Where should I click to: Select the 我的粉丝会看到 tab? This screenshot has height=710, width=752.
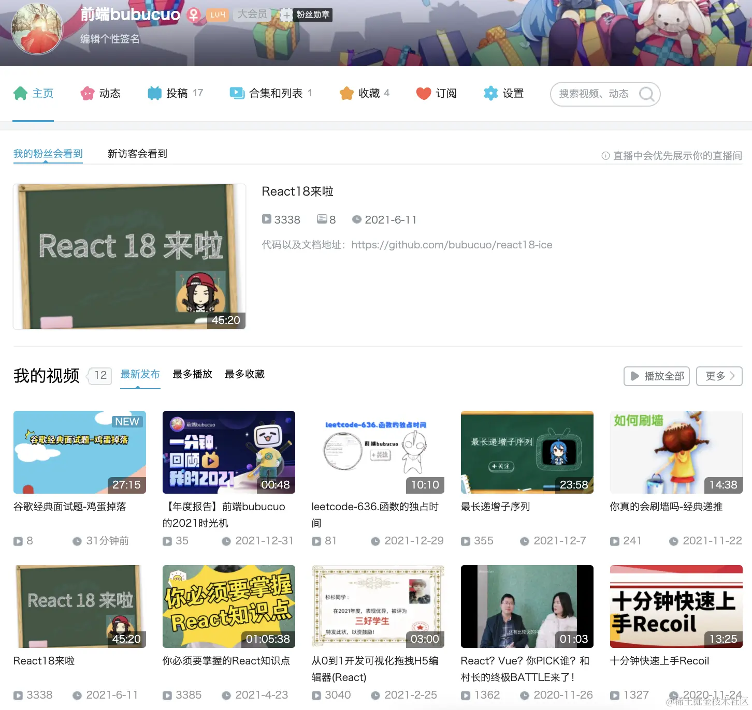coord(48,154)
